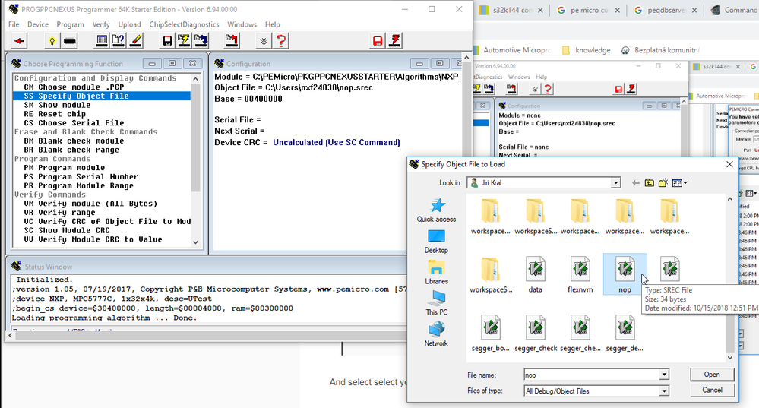Viewport: 759px width, 408px height.
Task: Click the document with red arrow icon
Action: [232, 41]
